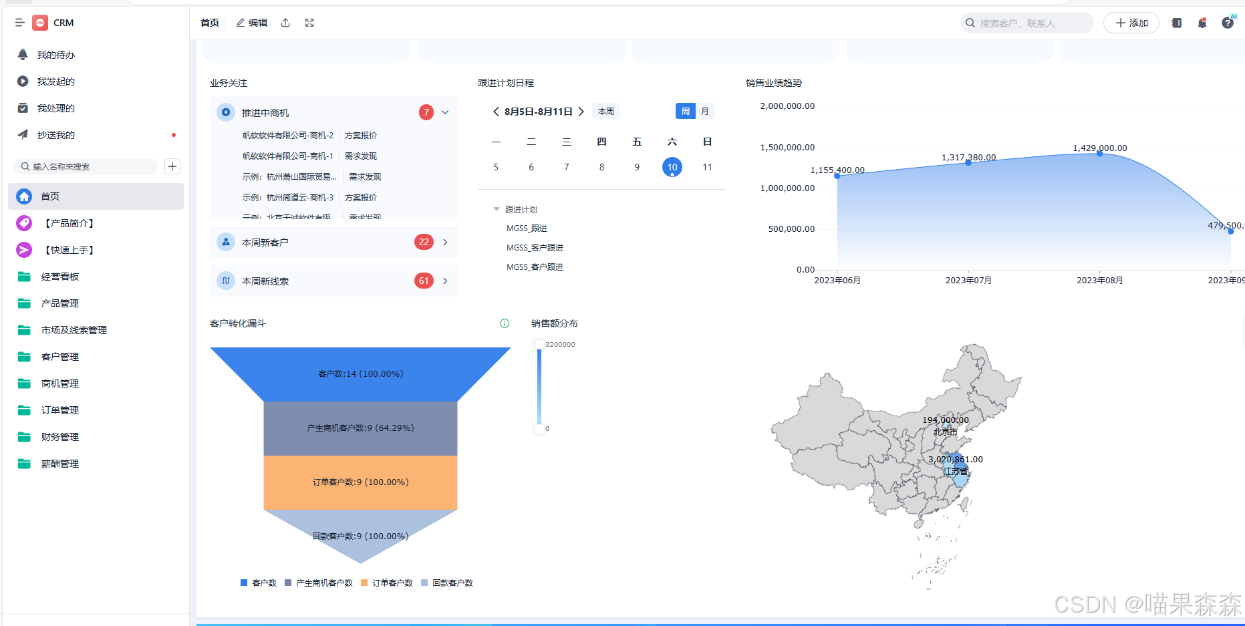Click the 本周新线索 icon
Screen dimensions: 1245x626
226,281
